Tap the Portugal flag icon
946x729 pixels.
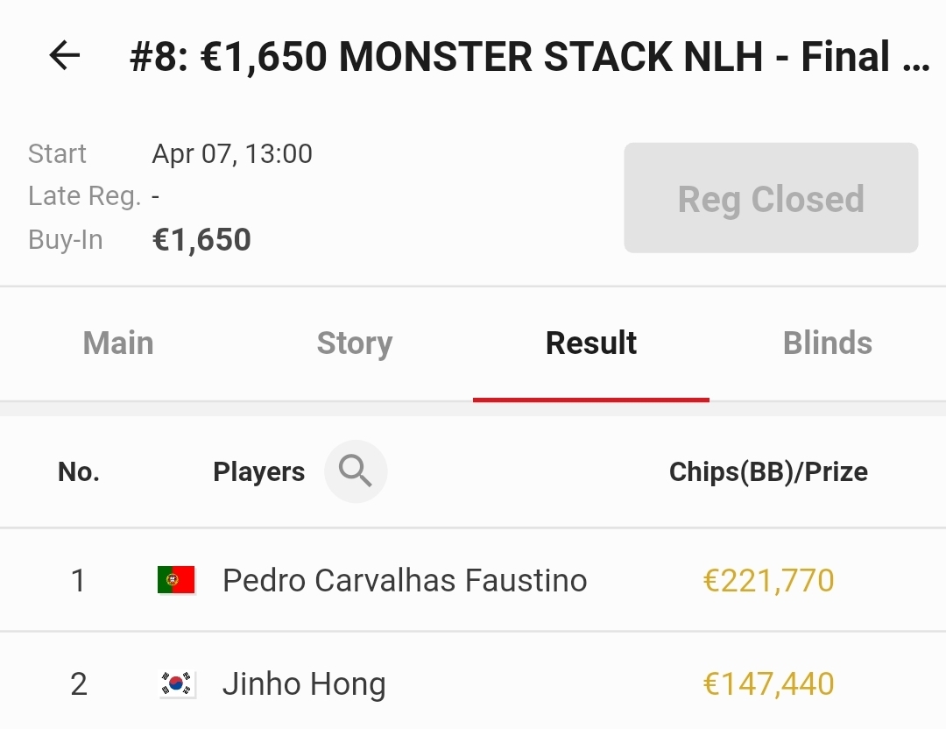click(176, 580)
